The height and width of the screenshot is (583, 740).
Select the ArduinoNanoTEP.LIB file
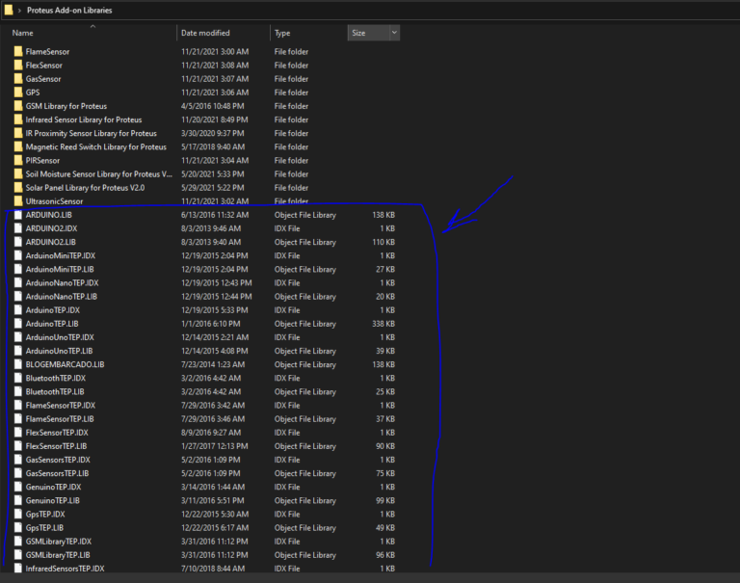click(62, 297)
